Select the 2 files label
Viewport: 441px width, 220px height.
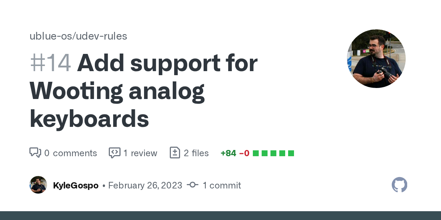click(x=196, y=153)
